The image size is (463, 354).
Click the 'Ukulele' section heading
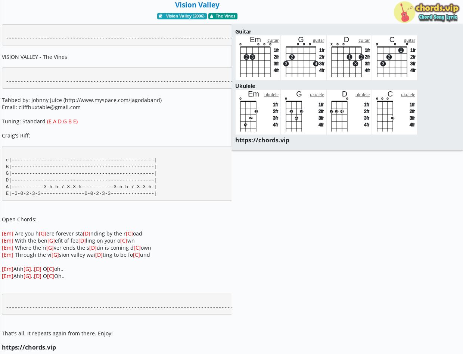point(245,86)
